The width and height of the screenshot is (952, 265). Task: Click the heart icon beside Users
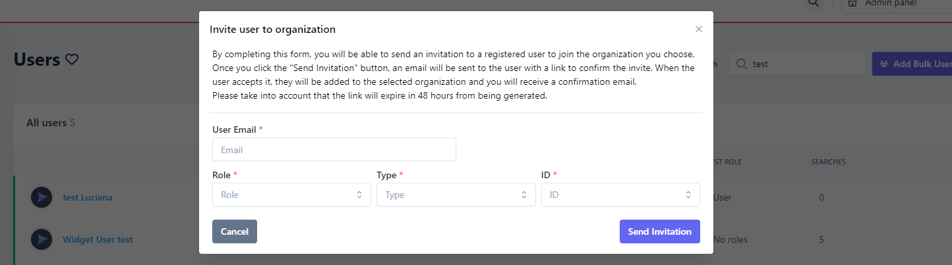tap(72, 60)
